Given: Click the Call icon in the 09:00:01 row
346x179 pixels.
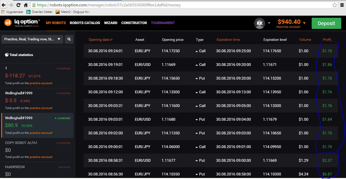Looking at the screenshot, I should click(197, 147).
